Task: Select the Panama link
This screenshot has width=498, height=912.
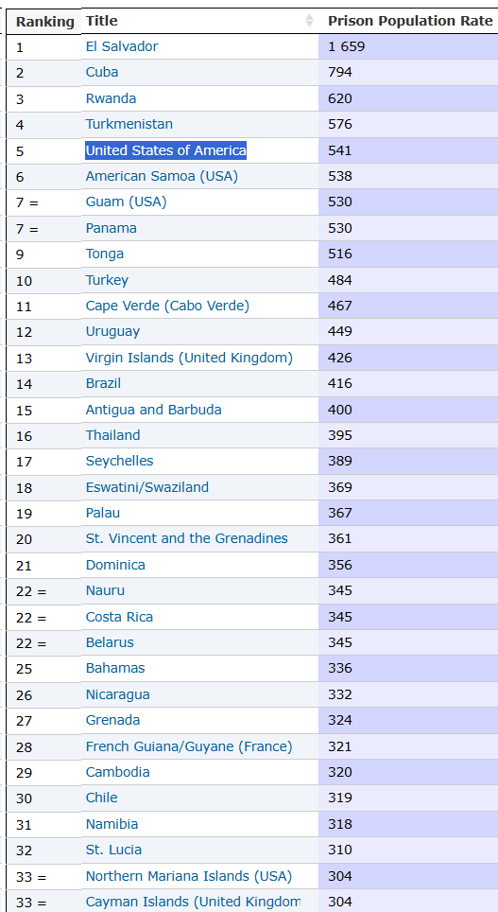Action: [111, 228]
